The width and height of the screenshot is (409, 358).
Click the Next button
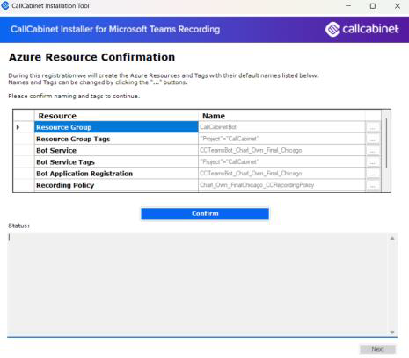pos(377,349)
